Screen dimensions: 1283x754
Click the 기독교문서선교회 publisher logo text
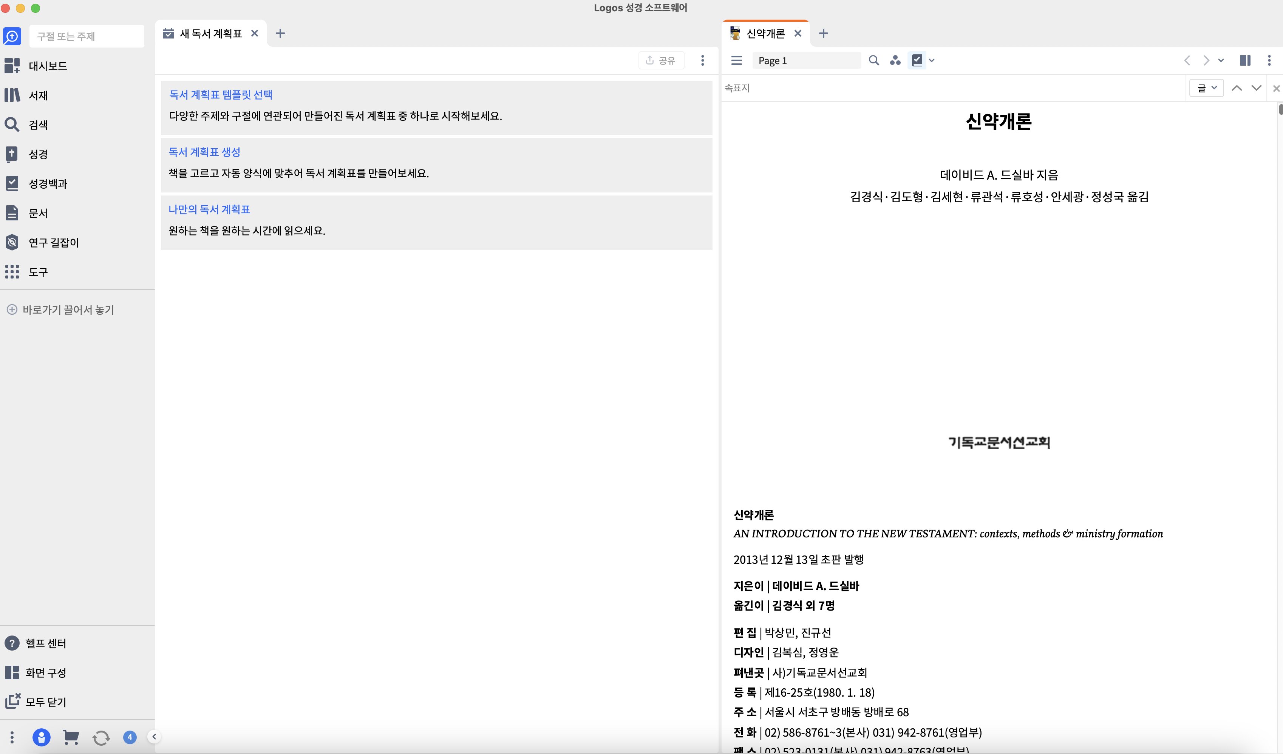[999, 442]
